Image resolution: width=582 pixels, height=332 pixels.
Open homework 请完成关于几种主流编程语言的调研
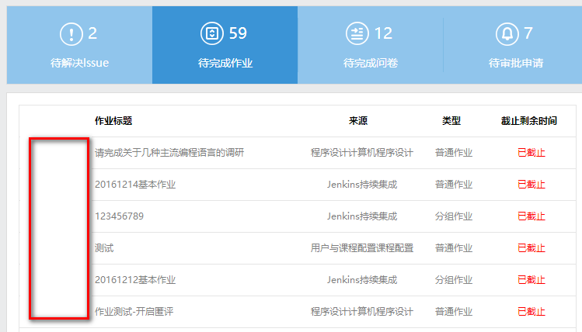coord(169,153)
